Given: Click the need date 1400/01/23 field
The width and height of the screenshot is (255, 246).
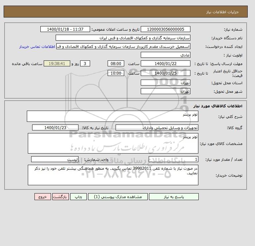Looking at the screenshot, I should click(x=55, y=127).
